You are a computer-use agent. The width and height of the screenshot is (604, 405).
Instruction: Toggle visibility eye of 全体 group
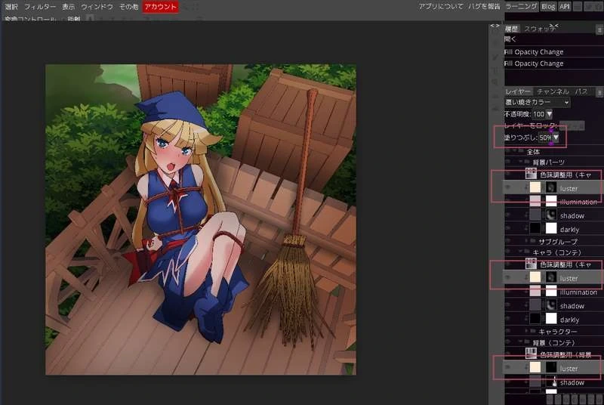[x=508, y=151]
